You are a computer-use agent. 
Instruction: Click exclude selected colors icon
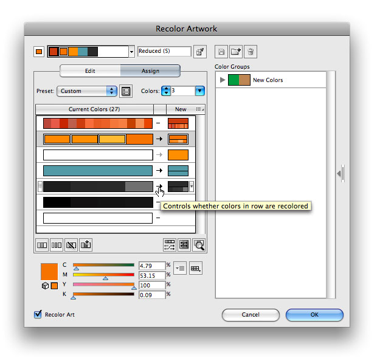click(71, 244)
